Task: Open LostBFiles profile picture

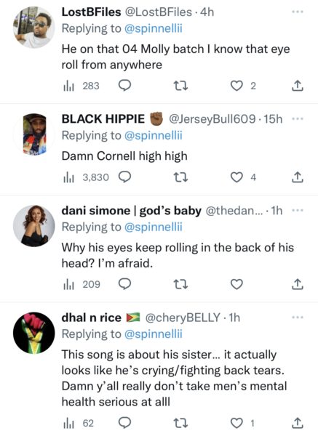Action: 34,28
